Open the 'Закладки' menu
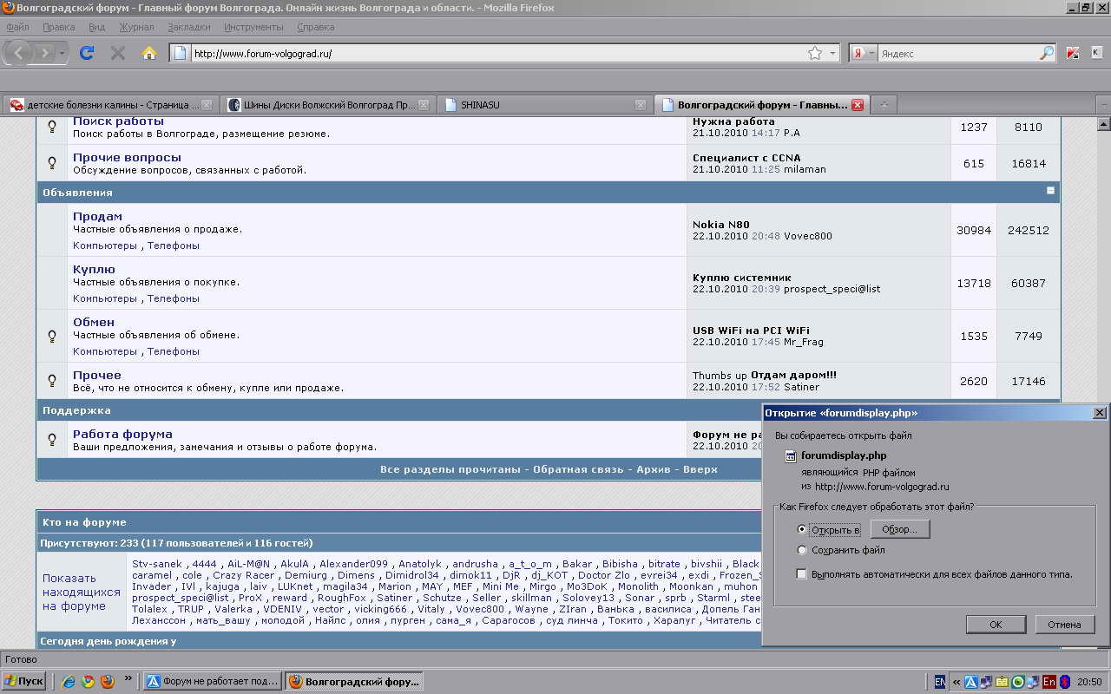 [x=188, y=27]
